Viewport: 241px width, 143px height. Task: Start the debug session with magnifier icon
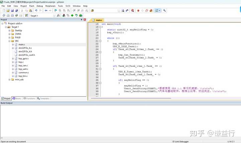tap(133, 11)
